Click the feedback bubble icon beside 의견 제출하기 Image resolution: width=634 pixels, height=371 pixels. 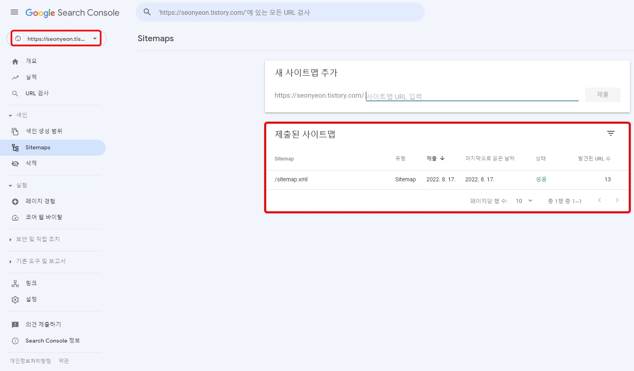pyautogui.click(x=15, y=325)
